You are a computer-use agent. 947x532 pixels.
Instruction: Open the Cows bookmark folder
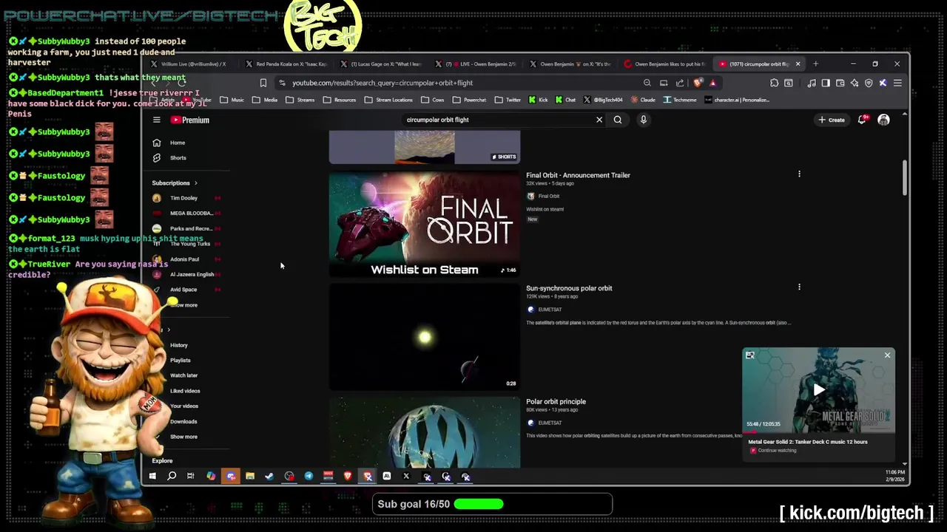pos(433,100)
